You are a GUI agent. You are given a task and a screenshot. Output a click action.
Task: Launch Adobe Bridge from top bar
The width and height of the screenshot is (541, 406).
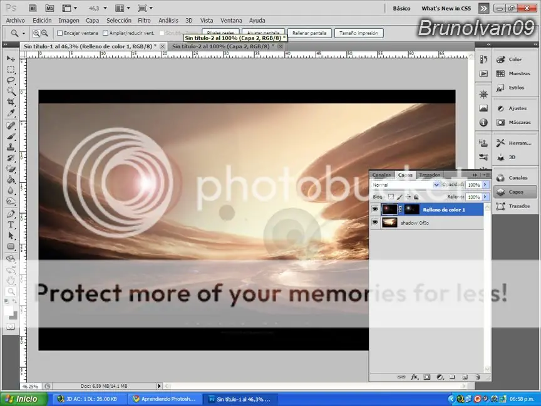coord(33,8)
